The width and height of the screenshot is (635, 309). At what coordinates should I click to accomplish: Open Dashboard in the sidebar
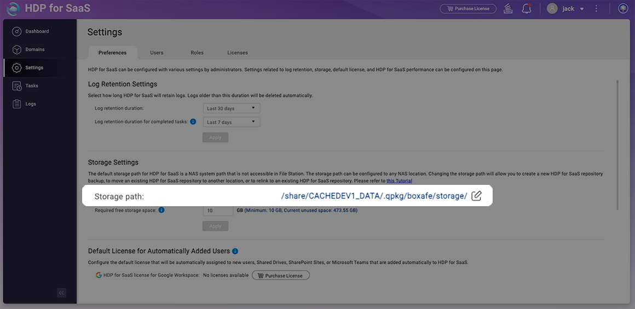(x=37, y=31)
